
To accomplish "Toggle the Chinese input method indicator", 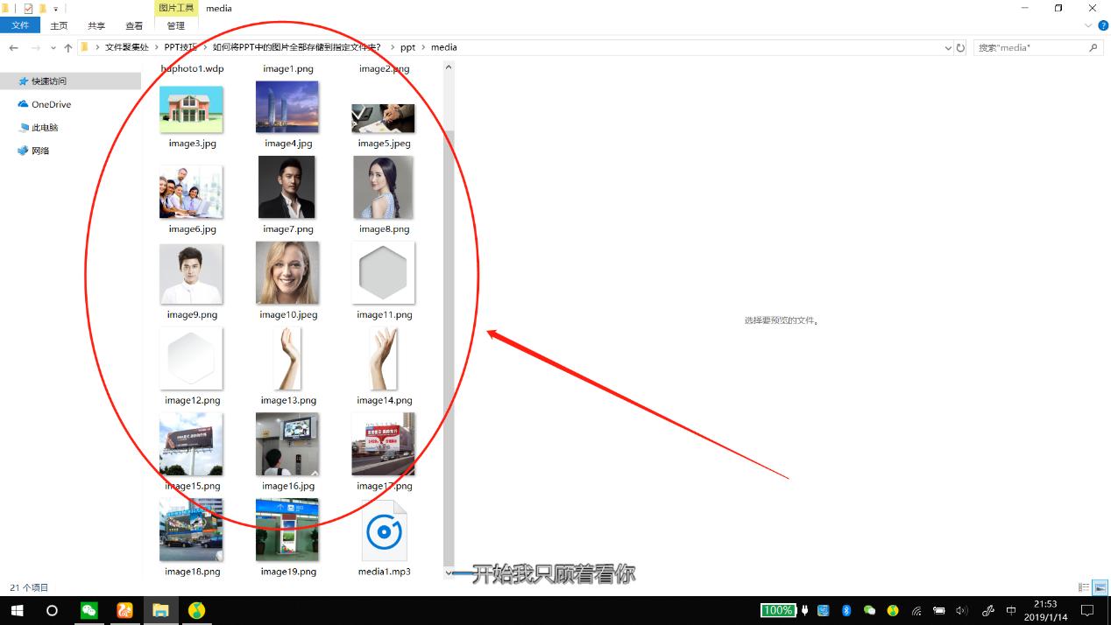I will (1010, 610).
